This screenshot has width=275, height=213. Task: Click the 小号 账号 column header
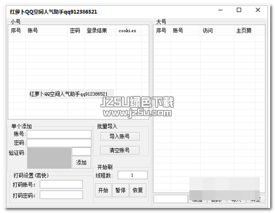tap(46, 31)
